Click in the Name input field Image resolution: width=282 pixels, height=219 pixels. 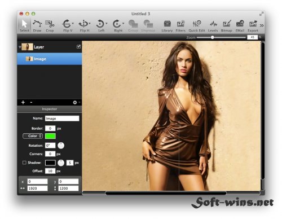62,119
